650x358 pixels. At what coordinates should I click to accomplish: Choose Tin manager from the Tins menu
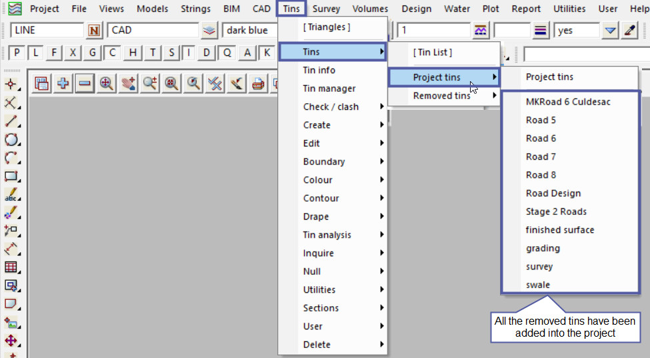tap(329, 89)
